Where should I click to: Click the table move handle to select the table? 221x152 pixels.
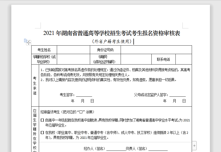29,43
